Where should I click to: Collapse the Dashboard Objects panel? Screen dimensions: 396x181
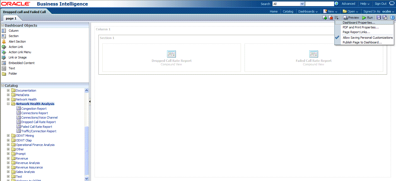pos(3,25)
